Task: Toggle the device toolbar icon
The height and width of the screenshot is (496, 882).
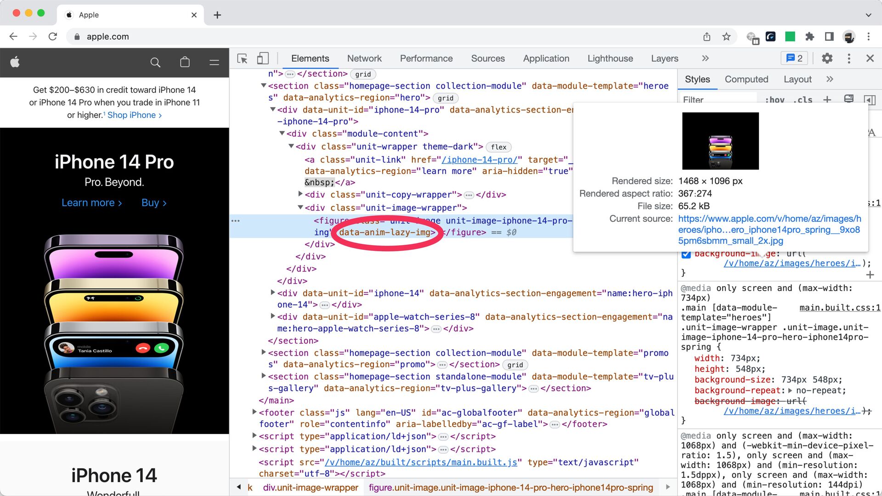Action: (262, 58)
